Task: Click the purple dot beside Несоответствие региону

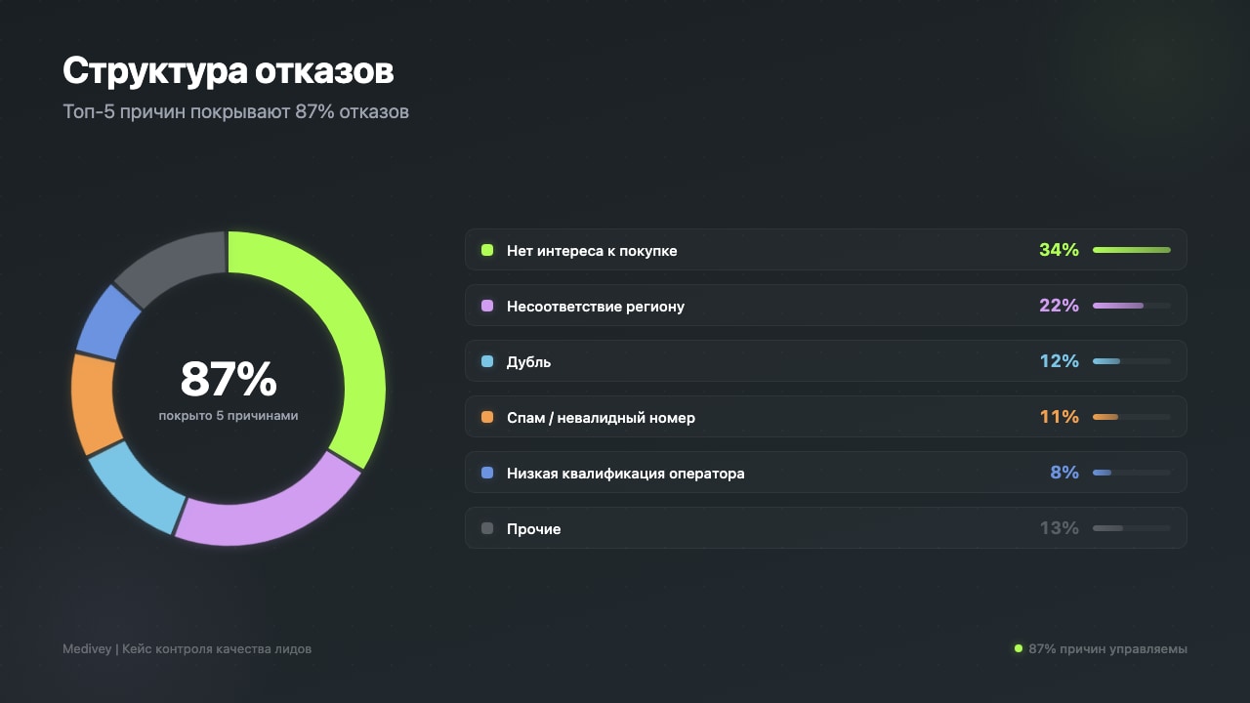Action: pyautogui.click(x=485, y=306)
